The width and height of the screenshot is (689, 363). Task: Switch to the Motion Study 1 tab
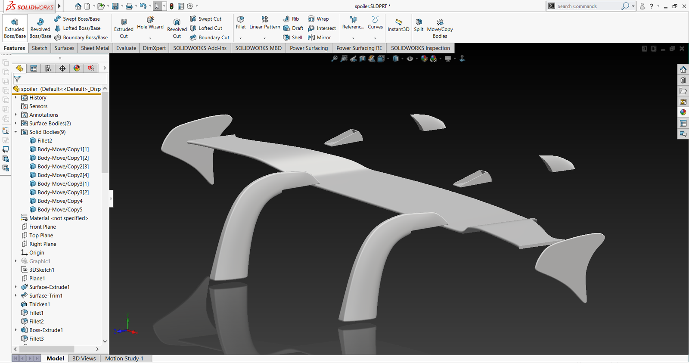(124, 358)
